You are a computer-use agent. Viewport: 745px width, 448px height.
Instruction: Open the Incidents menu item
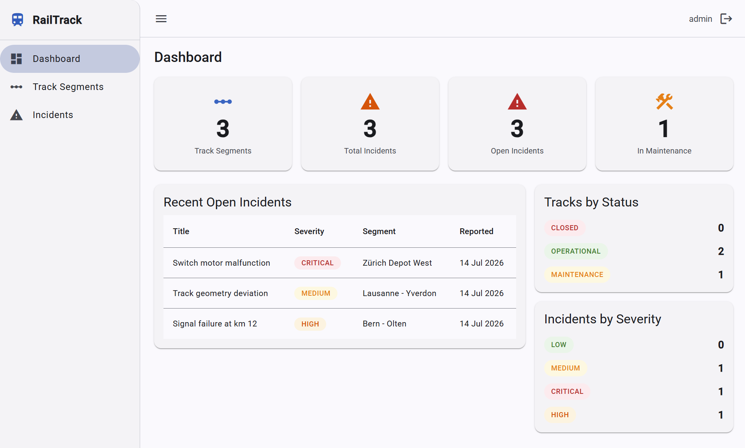click(70, 115)
